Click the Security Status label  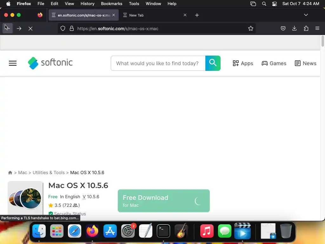(67, 213)
